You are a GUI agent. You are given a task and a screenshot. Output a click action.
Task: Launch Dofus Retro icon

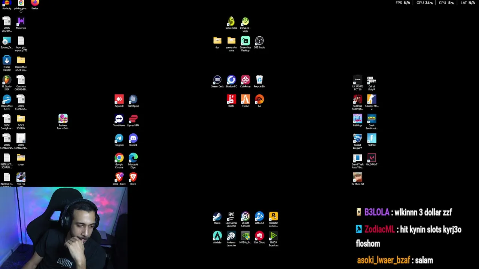(231, 23)
